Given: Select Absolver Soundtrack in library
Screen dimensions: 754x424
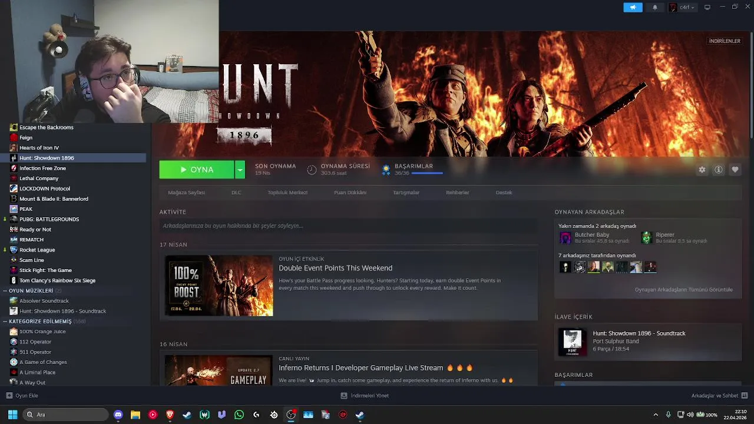Looking at the screenshot, I should [44, 301].
